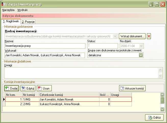
Task: Switch to the 2. Pozycje tab
Action: click(28, 22)
